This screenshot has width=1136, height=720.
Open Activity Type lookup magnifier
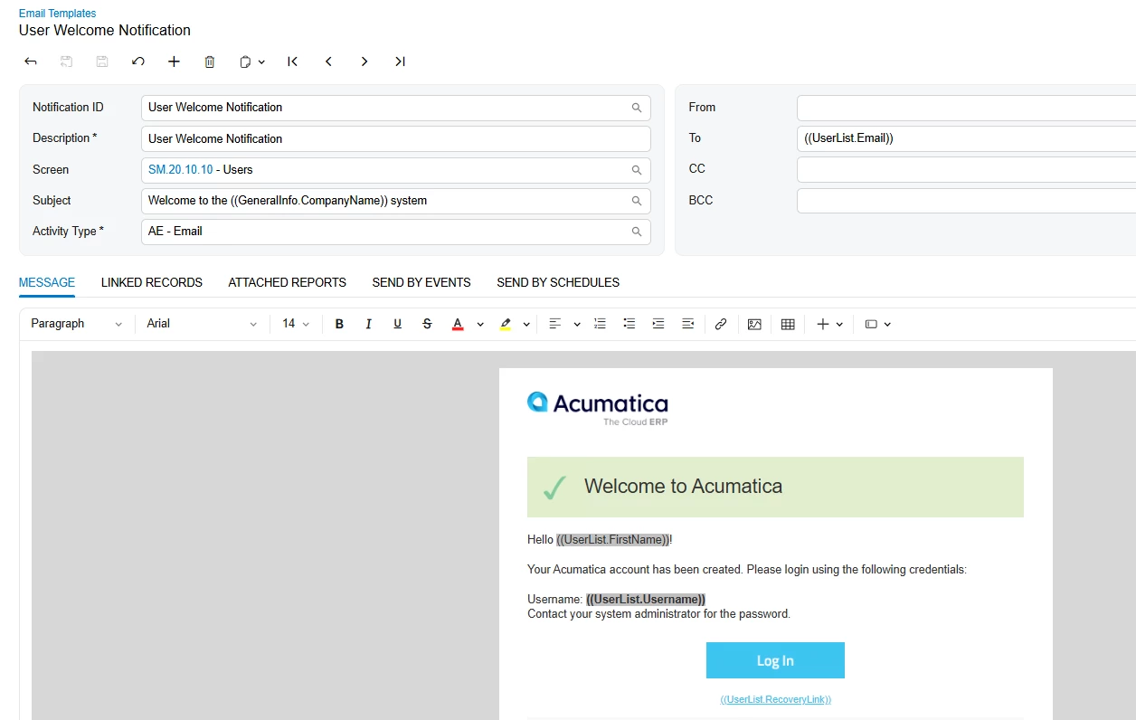(x=637, y=232)
